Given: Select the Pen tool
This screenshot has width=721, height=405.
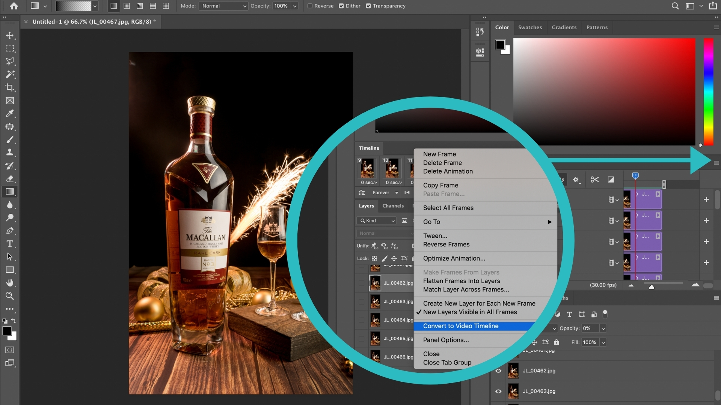Looking at the screenshot, I should 10,231.
